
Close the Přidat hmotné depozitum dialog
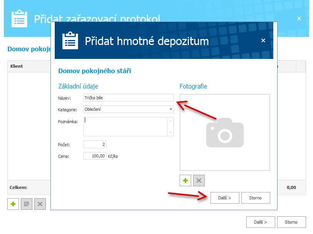tap(263, 40)
